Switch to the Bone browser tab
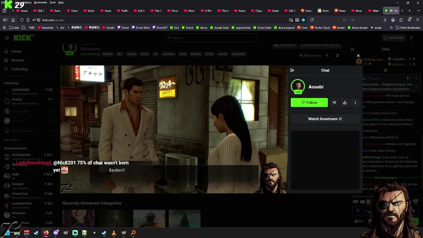This screenshot has width=423, height=238. tap(356, 11)
